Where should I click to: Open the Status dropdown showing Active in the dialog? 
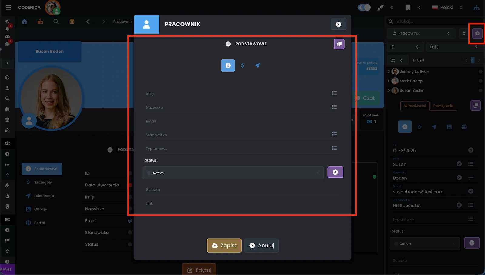click(233, 173)
